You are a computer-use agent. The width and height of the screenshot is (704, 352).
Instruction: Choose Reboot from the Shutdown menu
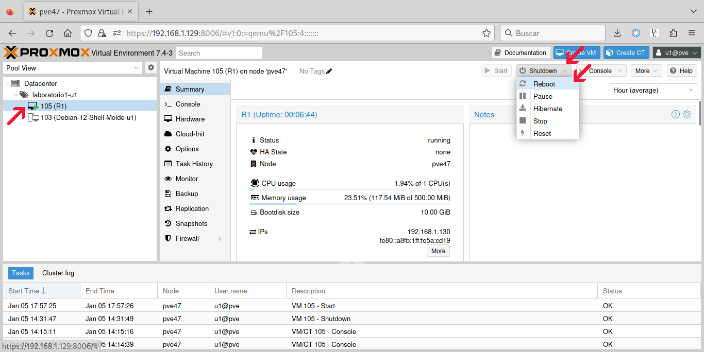point(548,84)
